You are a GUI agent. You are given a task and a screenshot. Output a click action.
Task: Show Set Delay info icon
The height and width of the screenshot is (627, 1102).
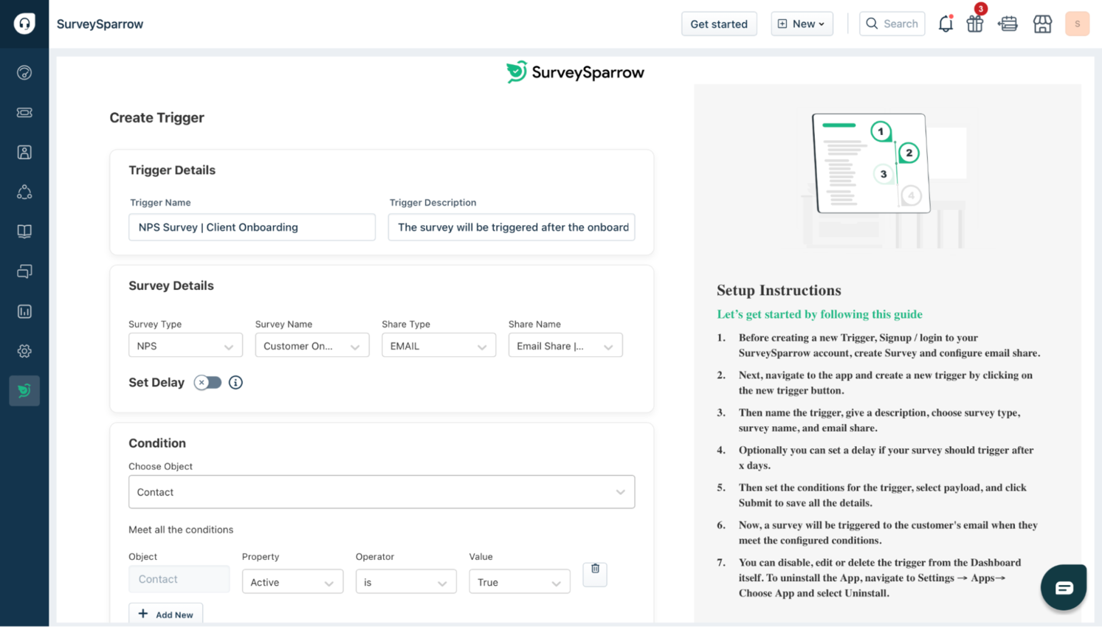coord(235,382)
